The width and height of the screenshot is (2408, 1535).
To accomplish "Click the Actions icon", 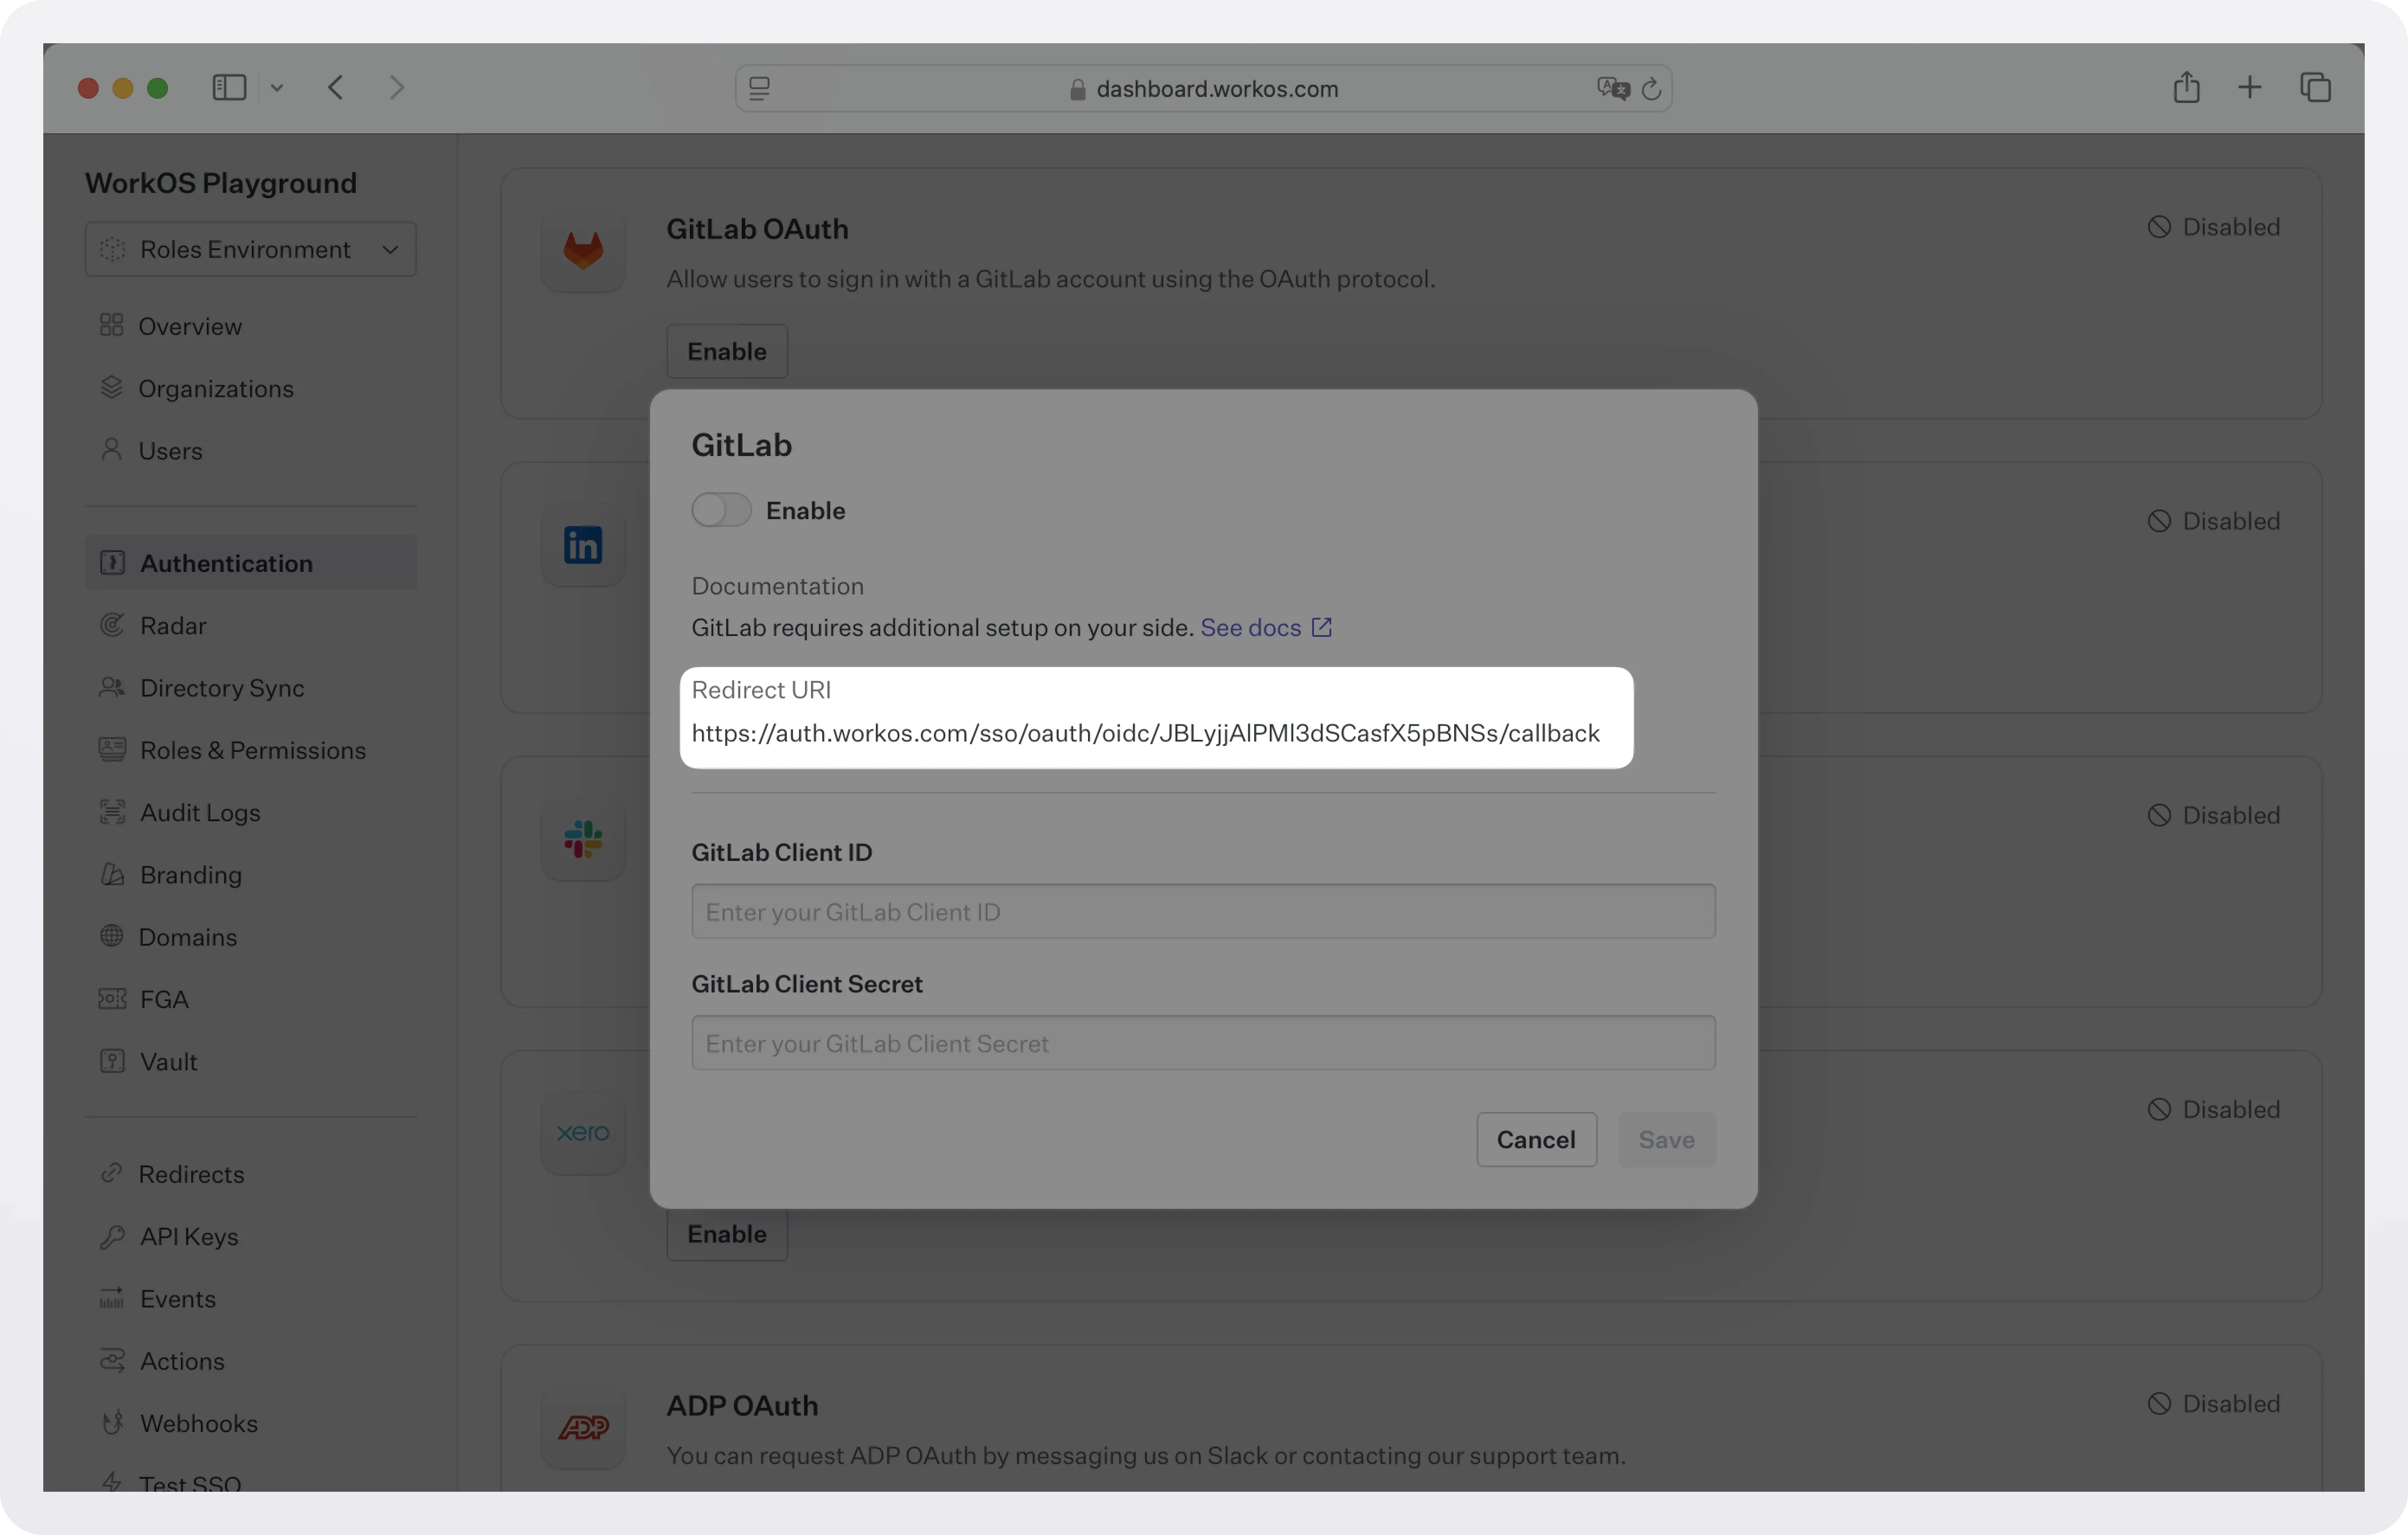I will pyautogui.click(x=112, y=1360).
